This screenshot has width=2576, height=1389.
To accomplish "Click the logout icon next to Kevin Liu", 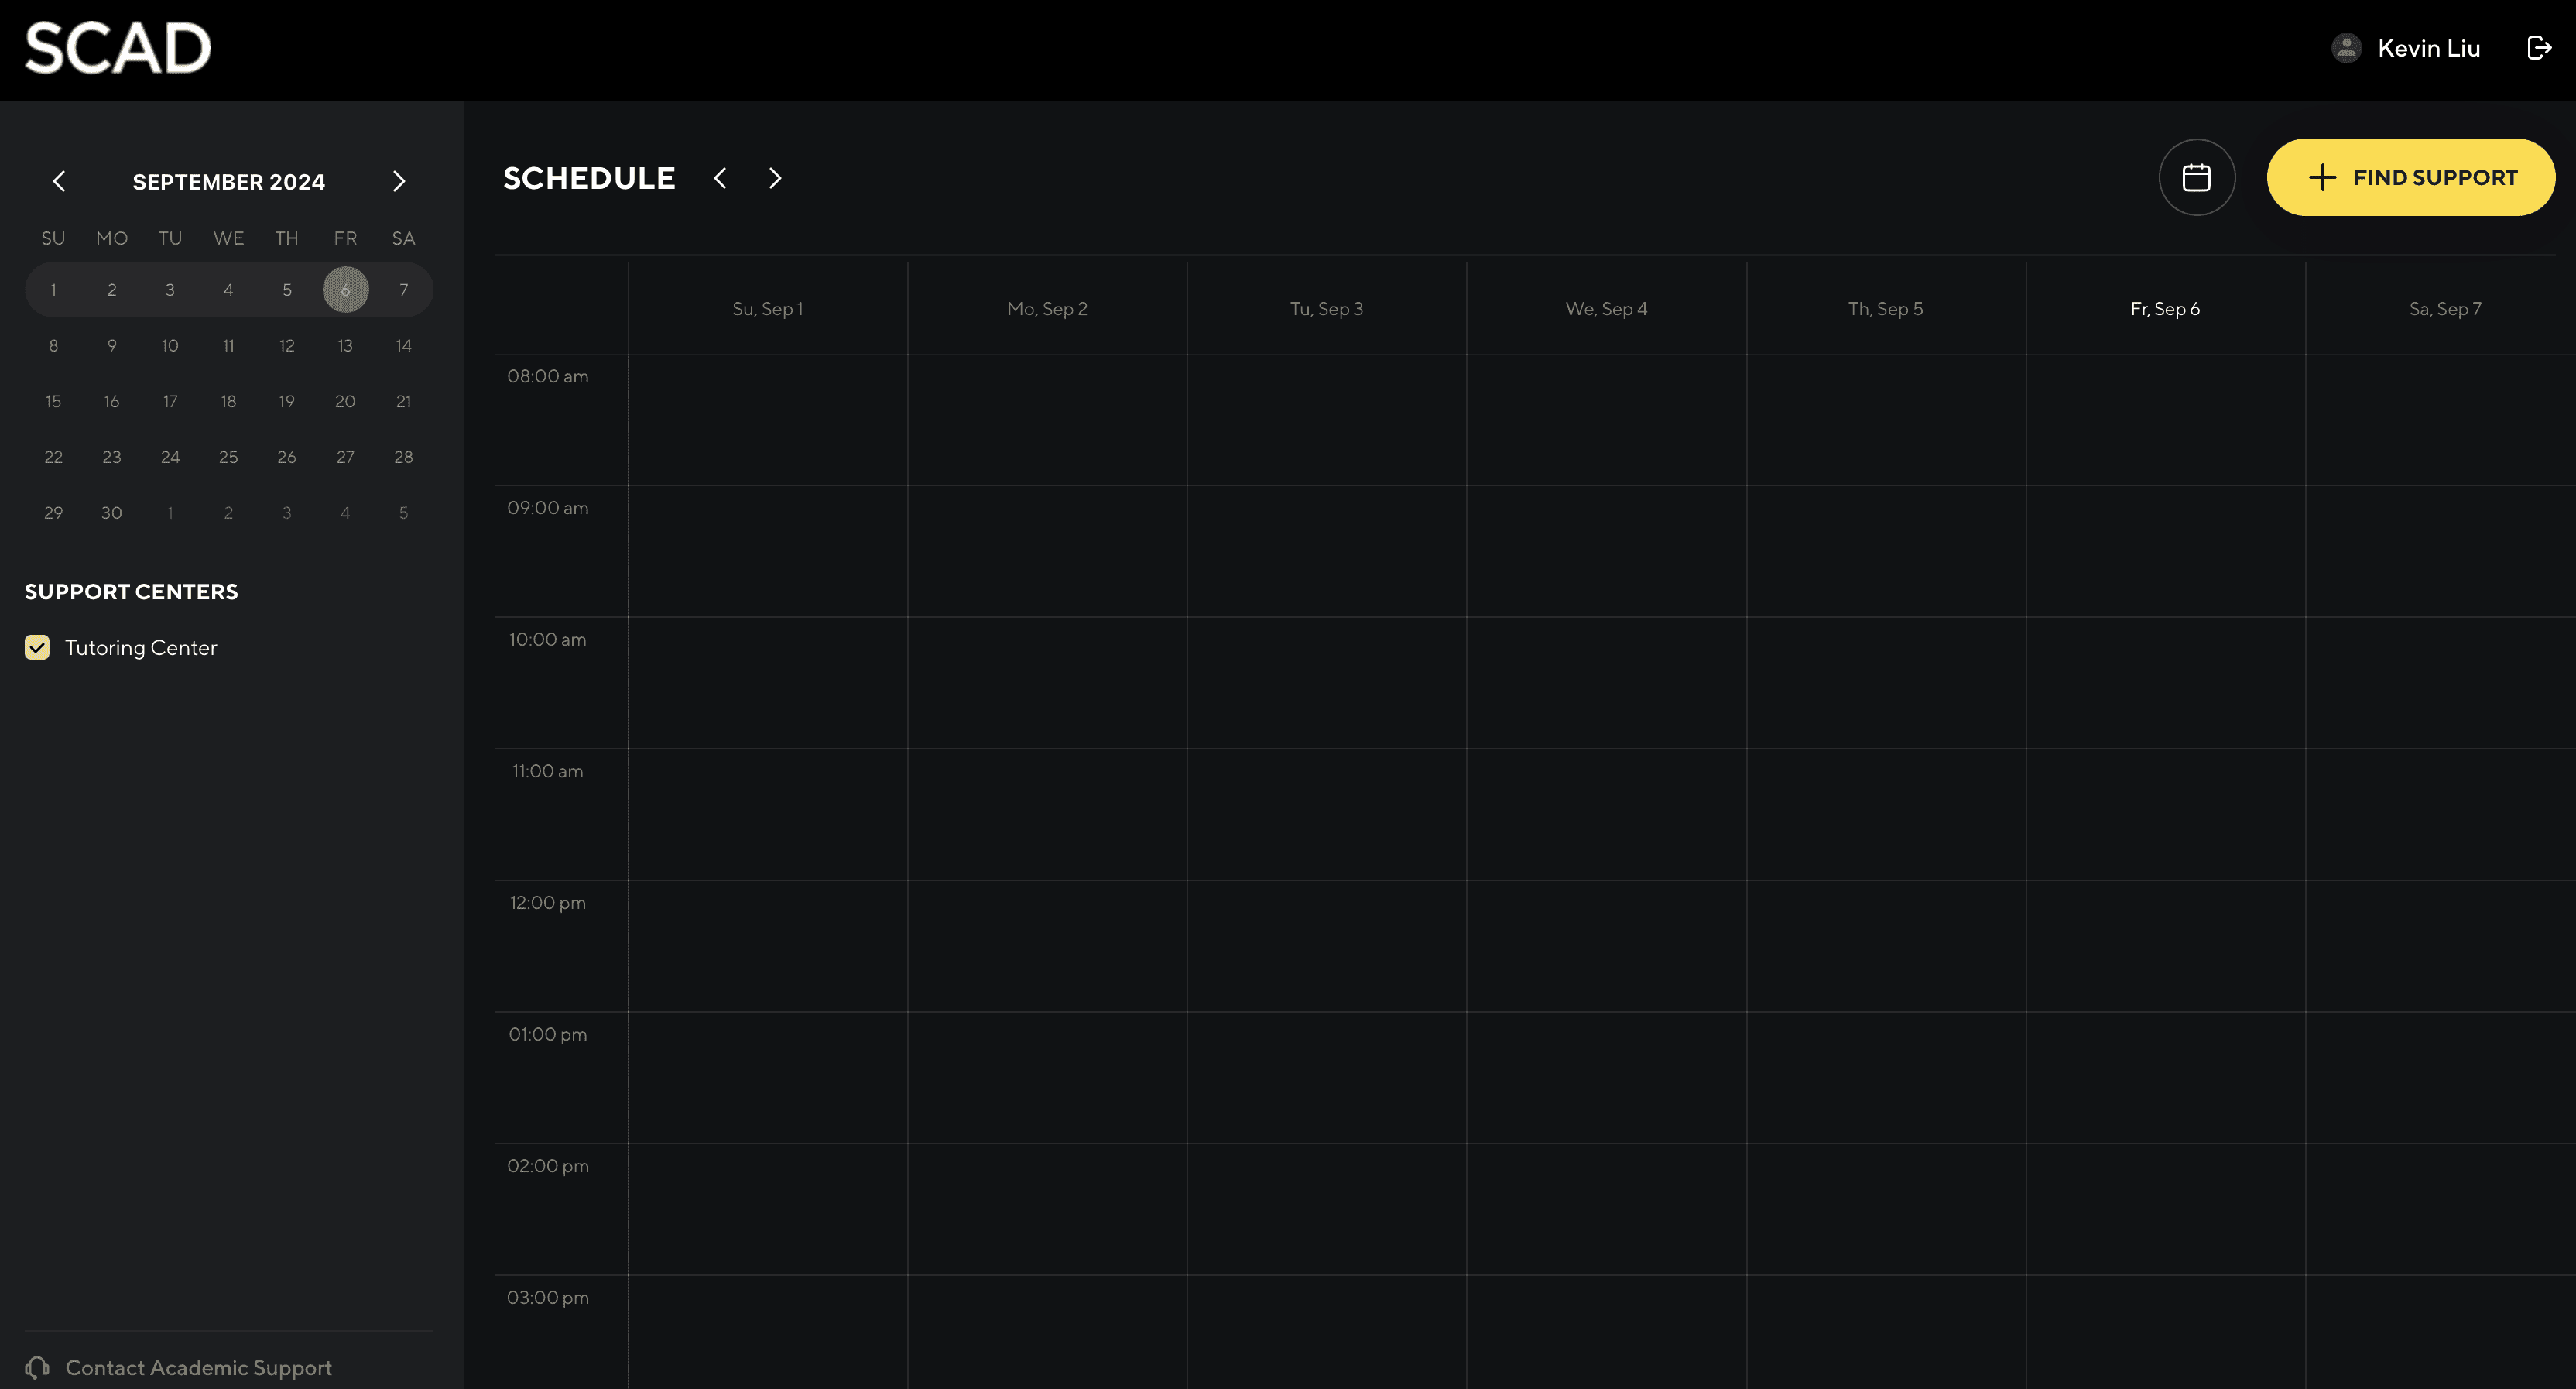I will [x=2538, y=48].
